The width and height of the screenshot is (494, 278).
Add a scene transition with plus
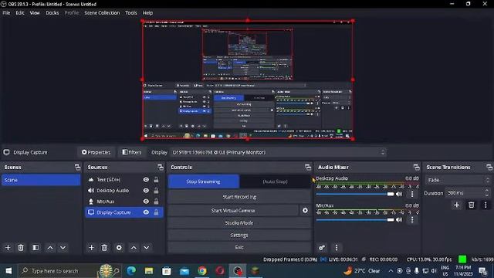[x=456, y=205]
